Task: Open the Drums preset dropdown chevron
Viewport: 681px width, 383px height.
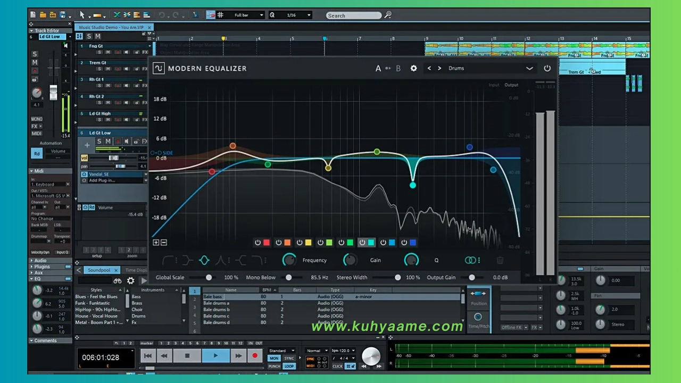Action: coord(529,68)
